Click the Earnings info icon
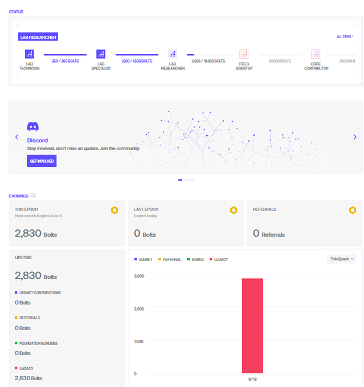Image resolution: width=364 pixels, height=387 pixels. pyautogui.click(x=33, y=195)
